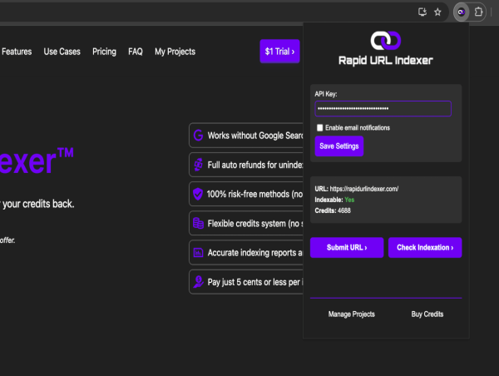Click 'Full auto refunds' feature text
This screenshot has width=499, height=376.
coord(255,165)
